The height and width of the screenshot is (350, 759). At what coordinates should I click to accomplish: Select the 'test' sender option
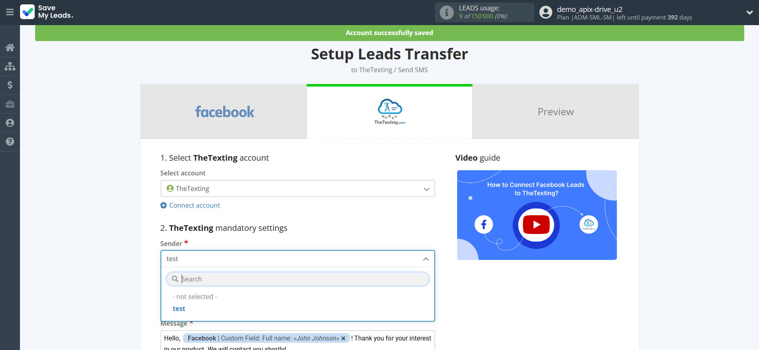179,309
